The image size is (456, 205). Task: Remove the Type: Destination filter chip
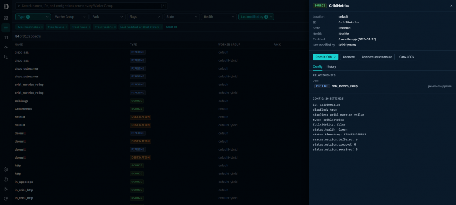coord(42,27)
